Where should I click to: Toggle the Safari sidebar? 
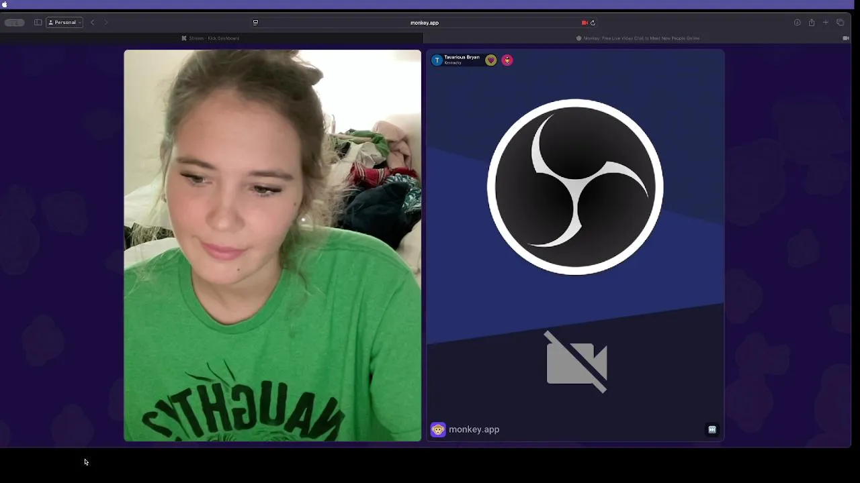[38, 22]
